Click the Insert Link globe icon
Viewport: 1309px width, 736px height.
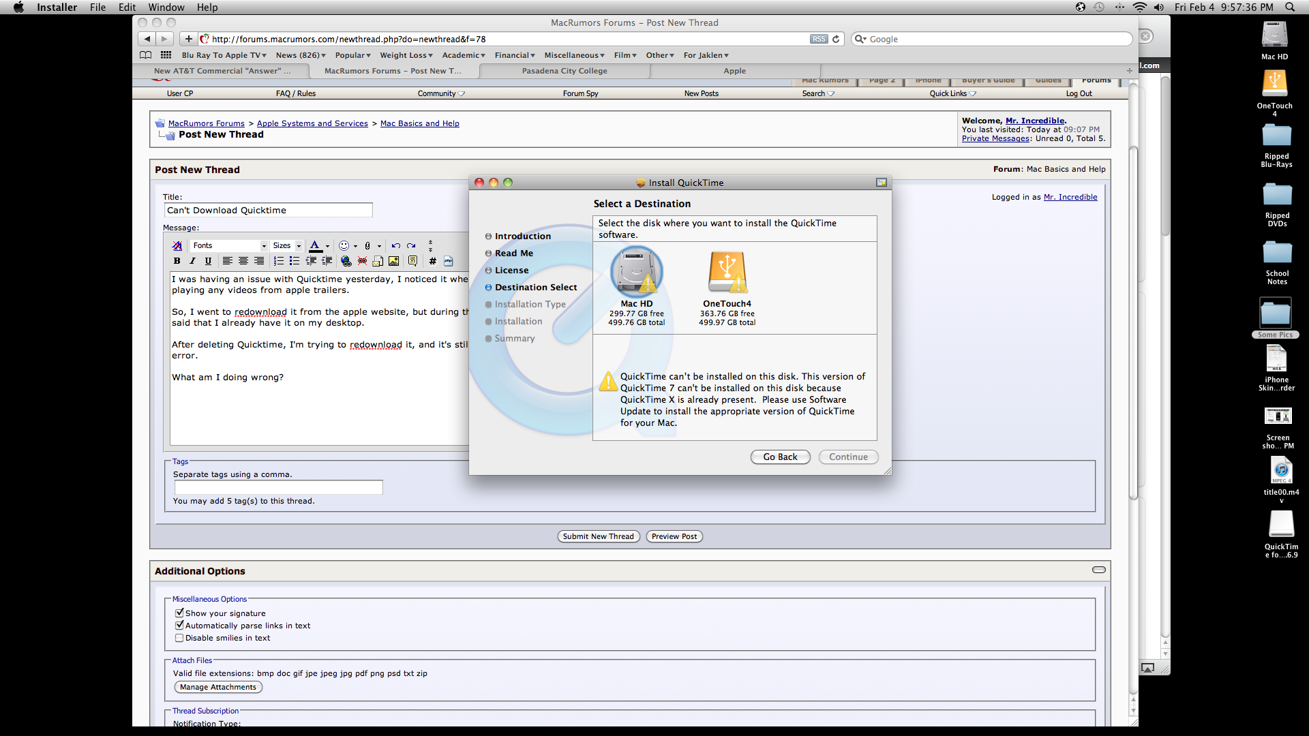(346, 261)
